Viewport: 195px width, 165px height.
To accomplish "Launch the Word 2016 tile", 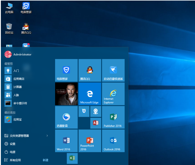I will pos(66,141).
